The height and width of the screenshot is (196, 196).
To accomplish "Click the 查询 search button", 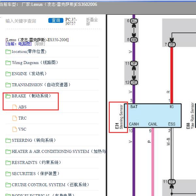I will pyautogui.click(x=56, y=20).
